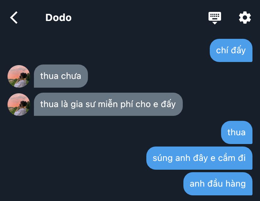Select 'thua là gia sư miễn phí' message

click(x=108, y=104)
